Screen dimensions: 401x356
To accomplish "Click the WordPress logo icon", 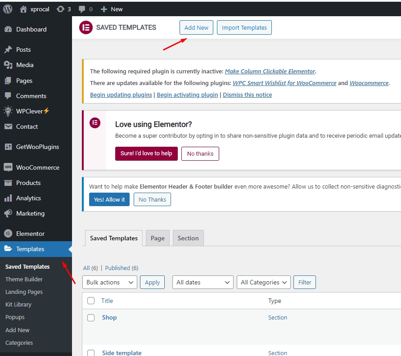I will click(x=8, y=9).
